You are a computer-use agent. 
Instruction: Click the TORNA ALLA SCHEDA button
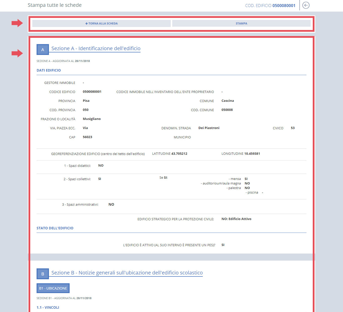coord(101,23)
